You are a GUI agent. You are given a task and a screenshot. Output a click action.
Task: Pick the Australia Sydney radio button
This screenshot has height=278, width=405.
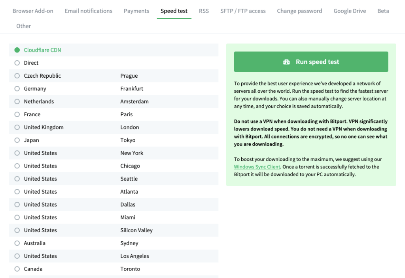[17, 243]
